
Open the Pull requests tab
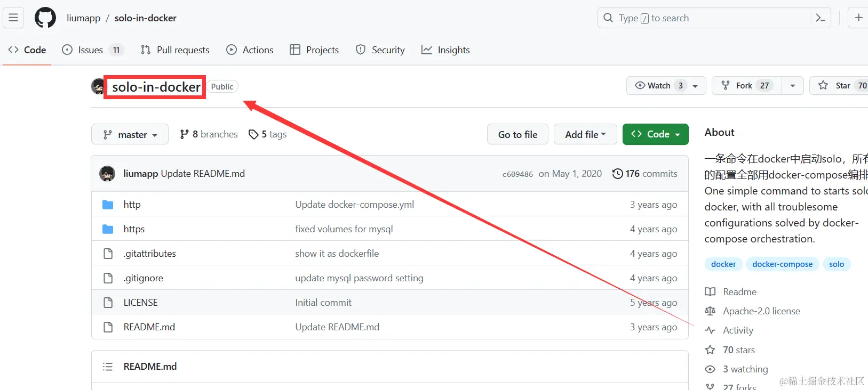(175, 50)
